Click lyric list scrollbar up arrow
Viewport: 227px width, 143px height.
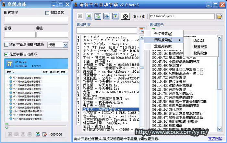coord(142,38)
